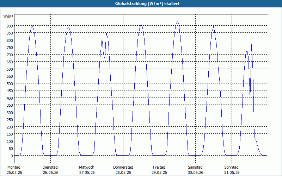The image size is (282, 176).
Task: Click the 250 value on the y-axis
Action: (10, 120)
